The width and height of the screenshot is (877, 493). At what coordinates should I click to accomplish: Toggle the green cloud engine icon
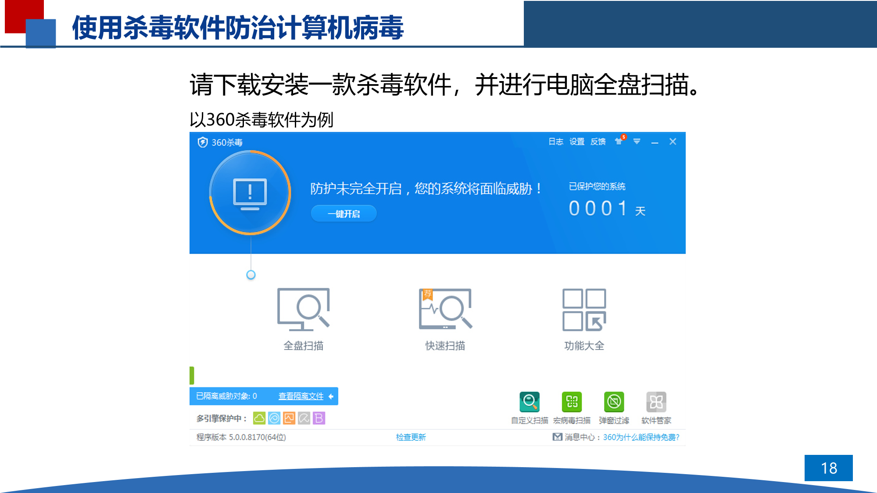[259, 419]
